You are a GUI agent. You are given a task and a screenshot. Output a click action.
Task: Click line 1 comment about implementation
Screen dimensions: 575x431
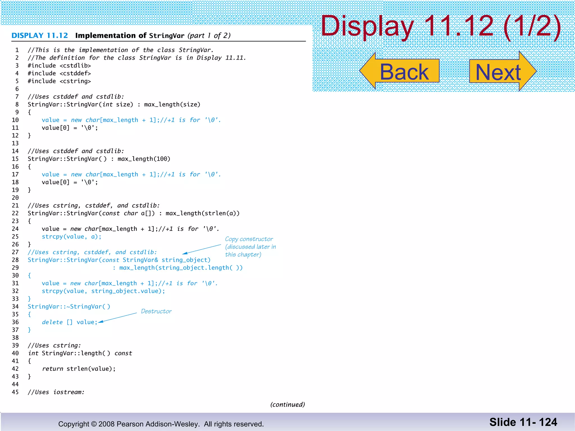[x=121, y=50]
